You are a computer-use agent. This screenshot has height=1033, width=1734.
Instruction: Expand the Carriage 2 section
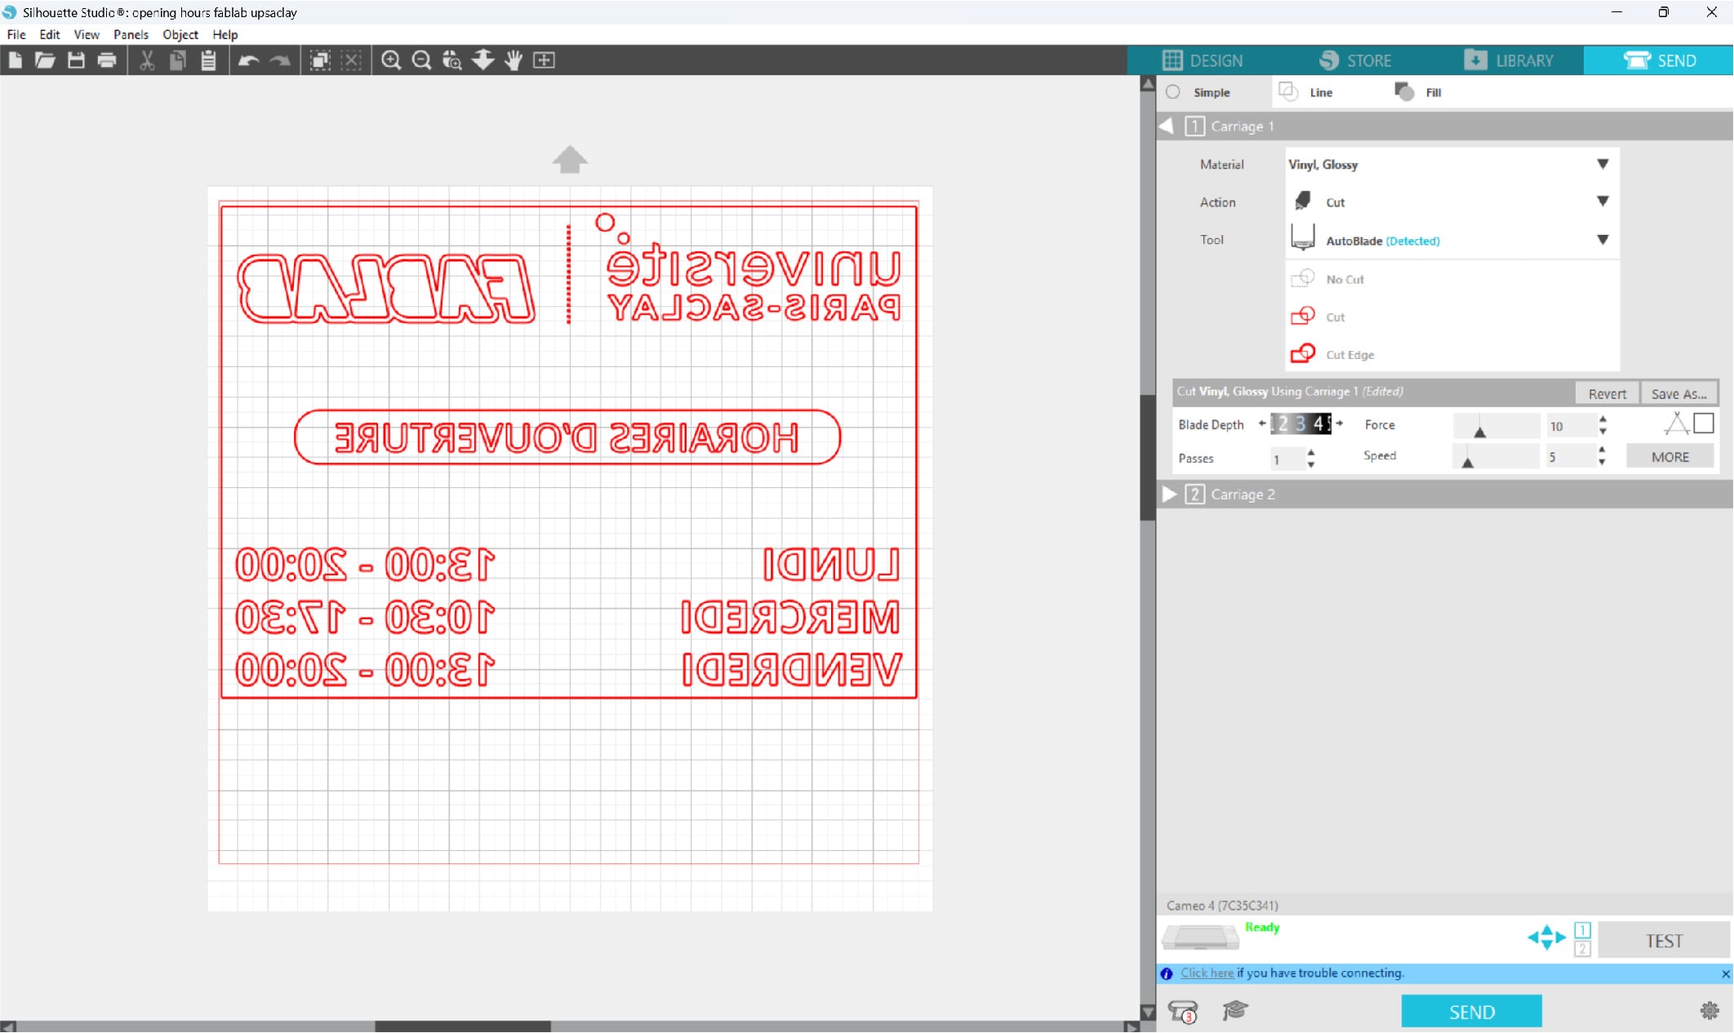[1169, 494]
